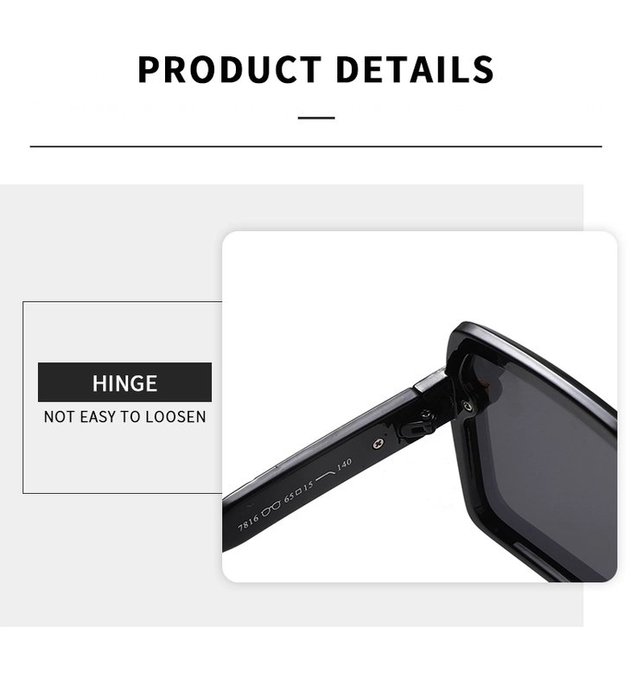Click the long horizontal divider line

click(x=315, y=146)
